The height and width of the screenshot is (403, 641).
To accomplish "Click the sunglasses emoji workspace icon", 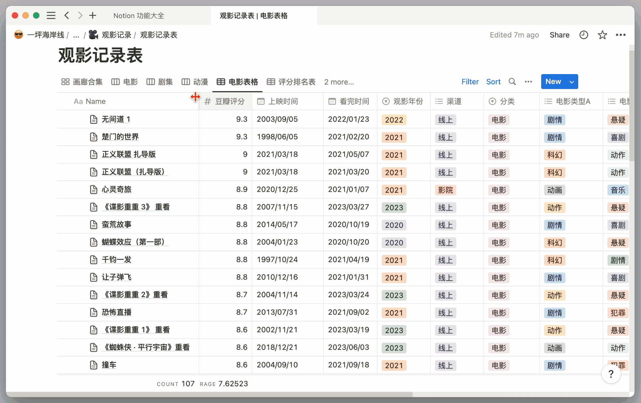I will (19, 35).
